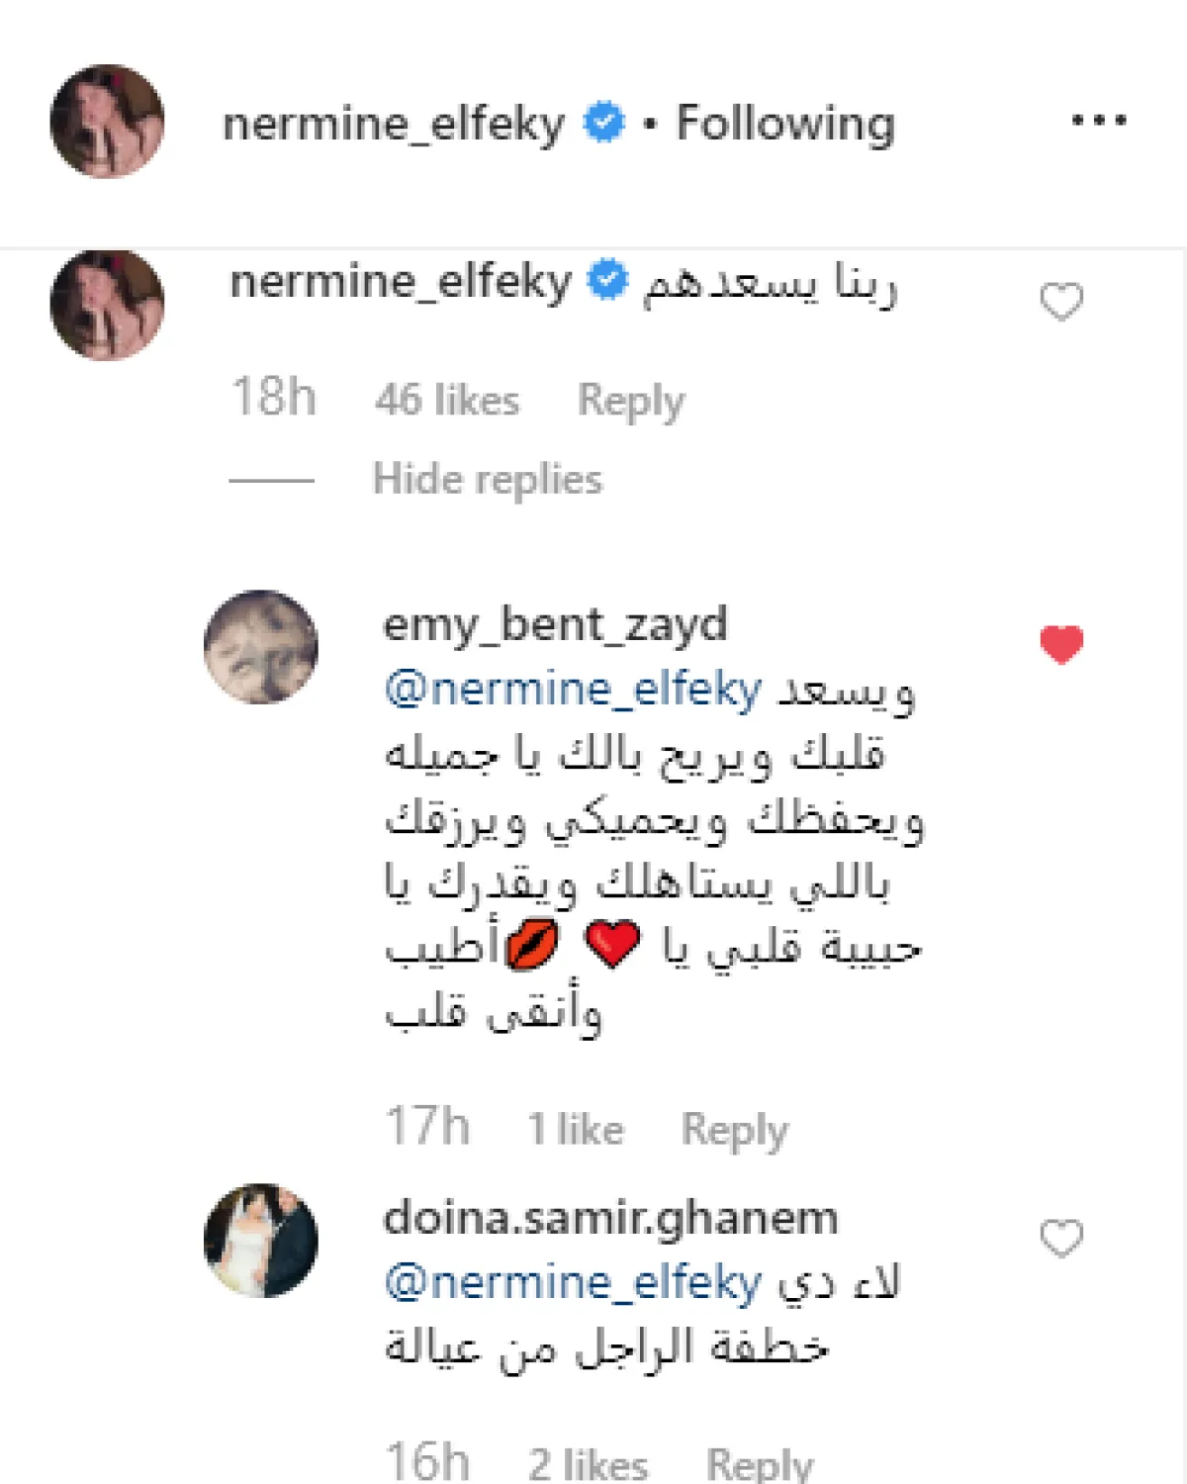Screen dimensions: 1187x1484
Task: Like doina.samir.ghanem's reply with the heart
Action: pyautogui.click(x=1061, y=1238)
